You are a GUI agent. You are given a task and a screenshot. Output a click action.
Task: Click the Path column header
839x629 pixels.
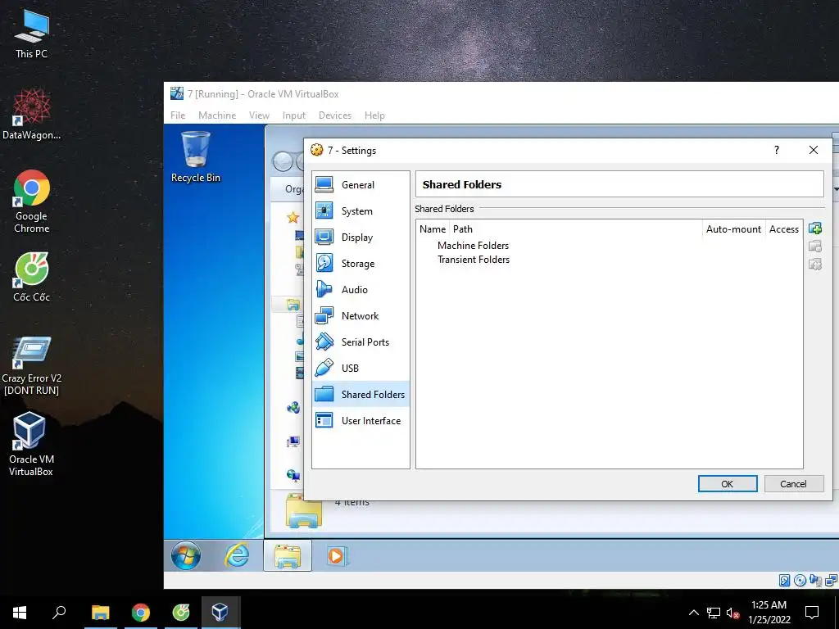pyautogui.click(x=576, y=229)
